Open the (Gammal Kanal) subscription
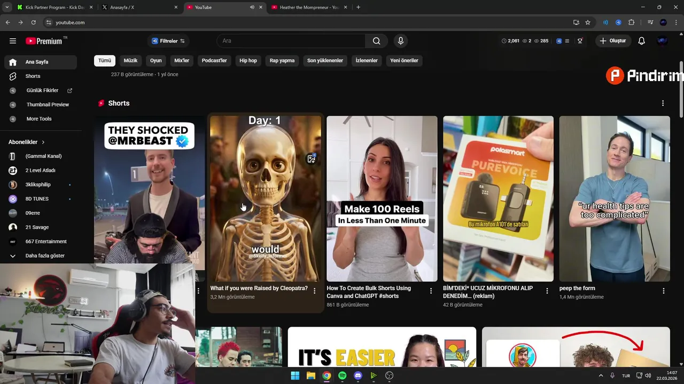The height and width of the screenshot is (384, 684). 41,156
